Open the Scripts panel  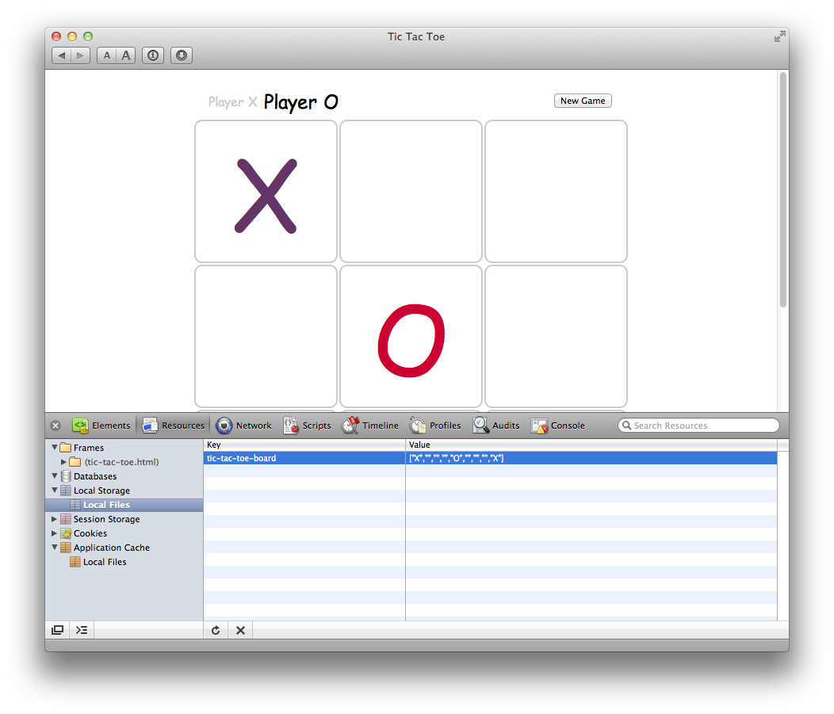coord(307,426)
